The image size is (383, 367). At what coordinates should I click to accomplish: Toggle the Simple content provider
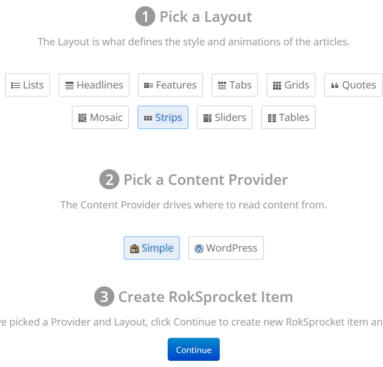pyautogui.click(x=151, y=248)
